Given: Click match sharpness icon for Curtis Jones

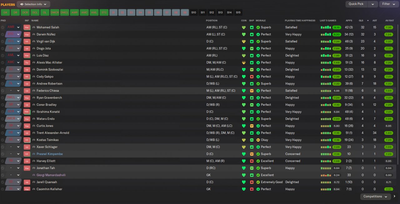Looking at the screenshot, I should 252,126.
